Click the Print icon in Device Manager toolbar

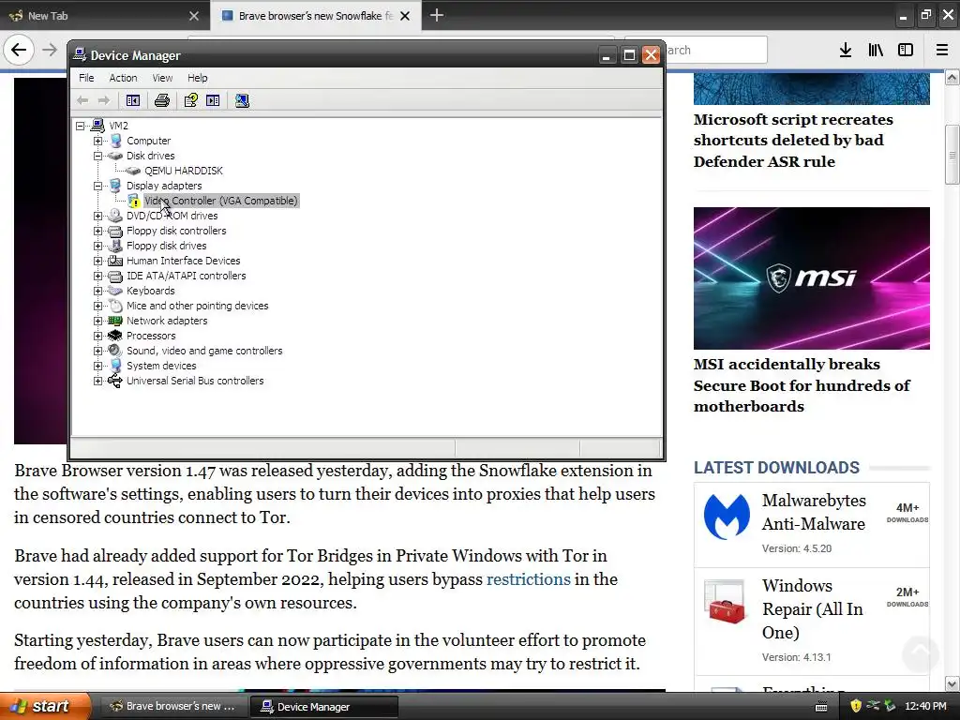point(162,100)
